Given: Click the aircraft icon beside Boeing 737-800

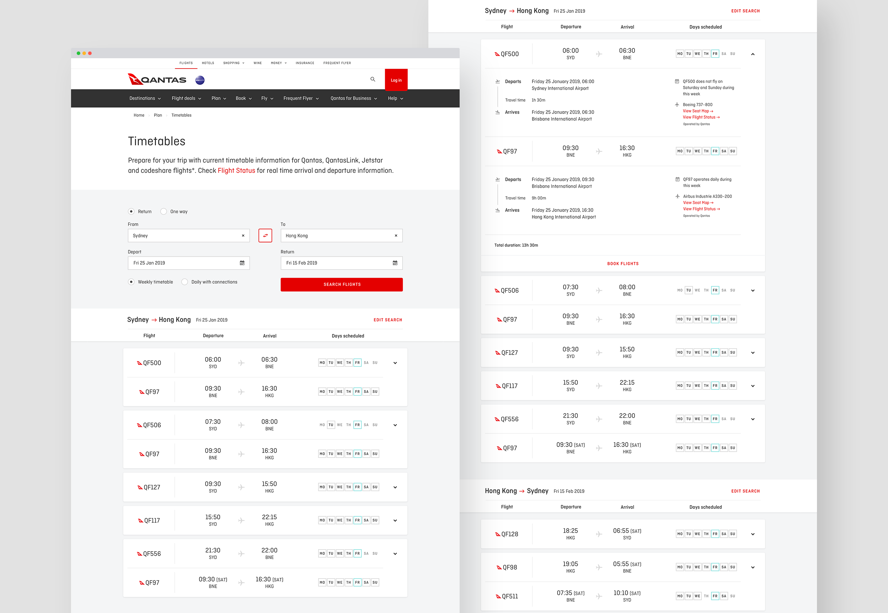Looking at the screenshot, I should click(x=677, y=104).
